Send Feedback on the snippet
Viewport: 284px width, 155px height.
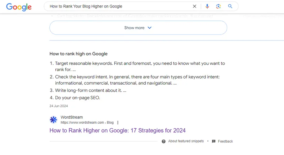[x=225, y=141]
